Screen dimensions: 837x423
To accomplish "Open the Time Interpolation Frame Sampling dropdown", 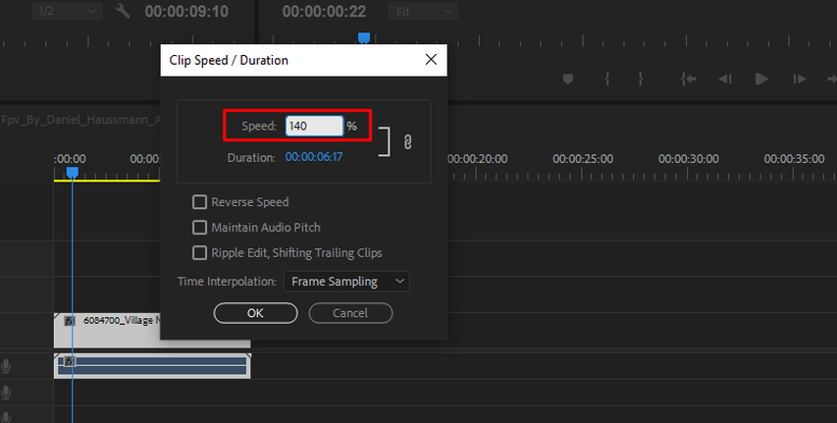I will click(x=346, y=282).
